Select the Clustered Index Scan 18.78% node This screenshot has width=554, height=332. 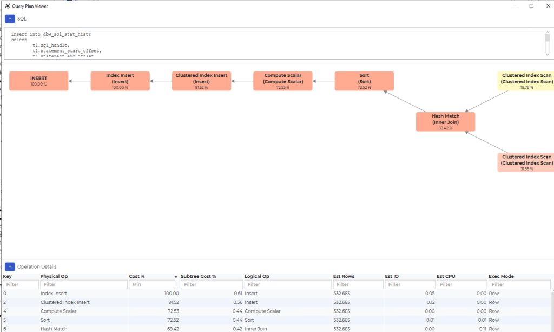[x=526, y=81]
